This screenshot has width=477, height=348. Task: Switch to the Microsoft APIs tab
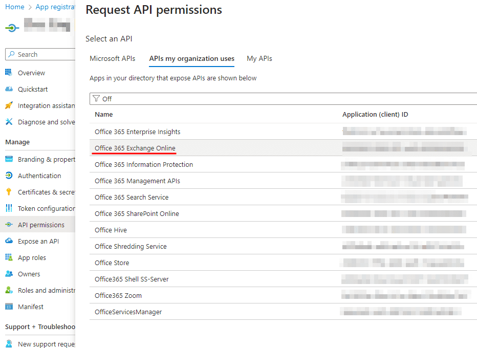click(112, 58)
